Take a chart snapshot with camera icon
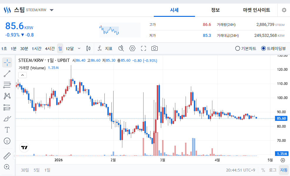The image size is (290, 176). (154, 49)
